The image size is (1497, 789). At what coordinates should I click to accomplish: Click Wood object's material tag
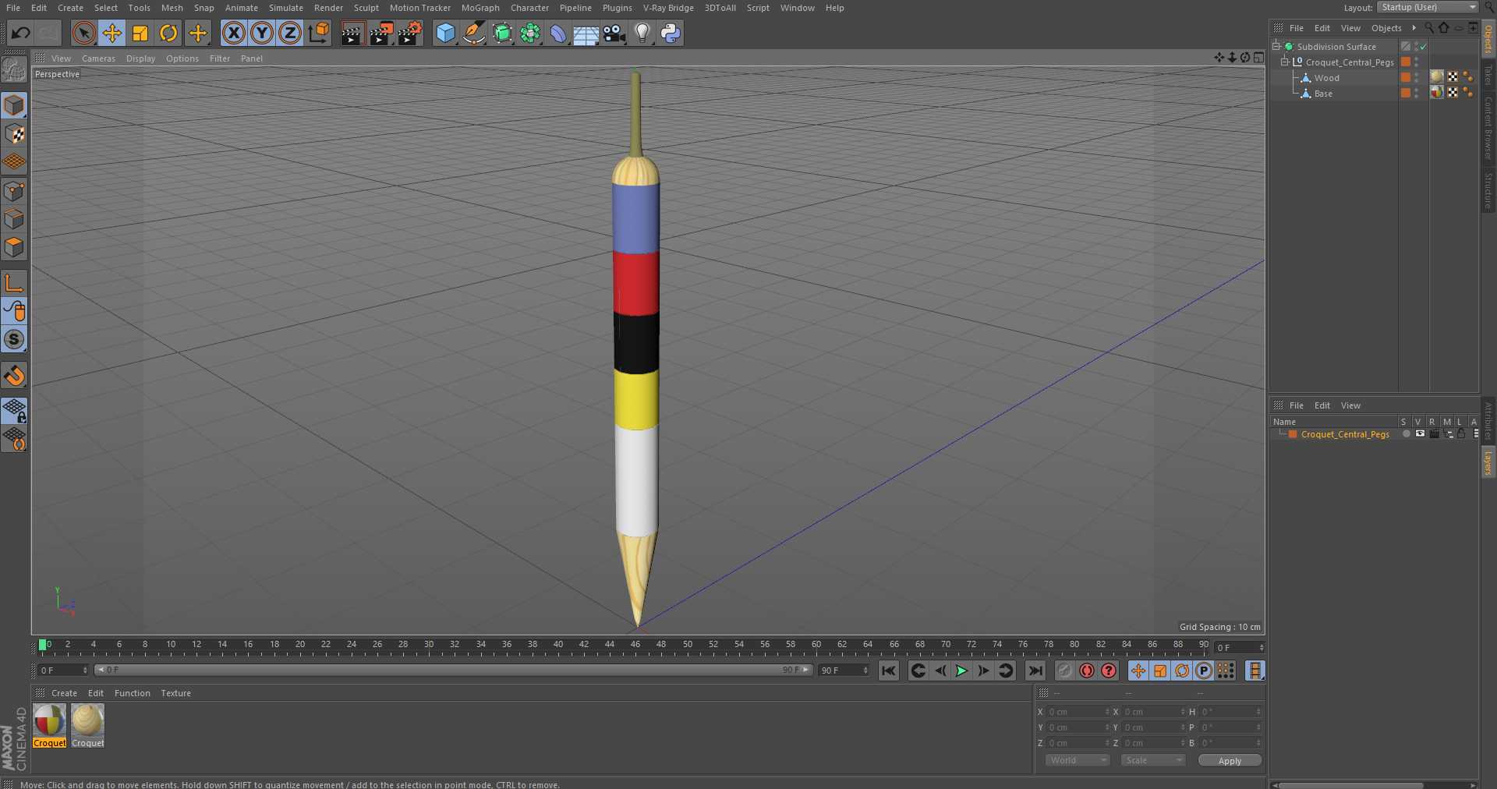(1436, 77)
